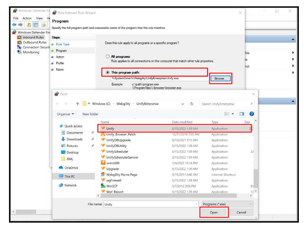Click the Webgility Home Page shortcut icon
Screen dimensions: 304x226
(x=103, y=174)
